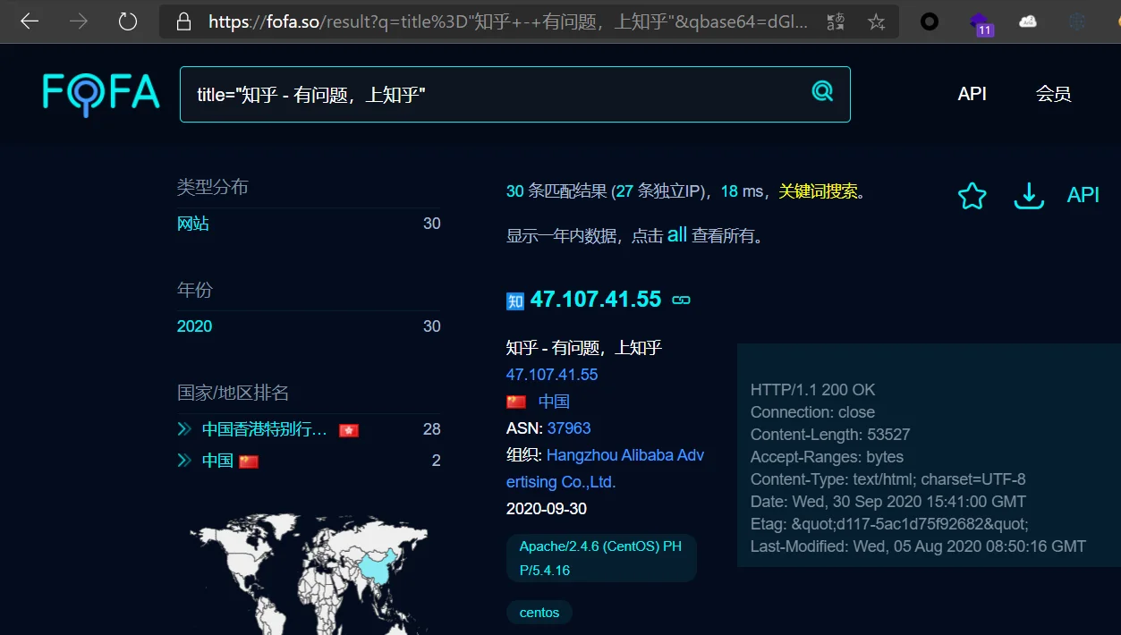
Task: Click the browser forward arrow
Action: pyautogui.click(x=79, y=21)
